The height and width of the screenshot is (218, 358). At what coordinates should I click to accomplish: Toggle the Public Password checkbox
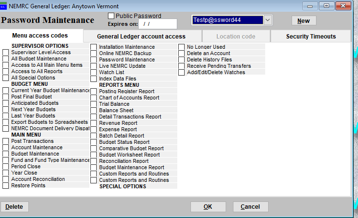point(111,16)
